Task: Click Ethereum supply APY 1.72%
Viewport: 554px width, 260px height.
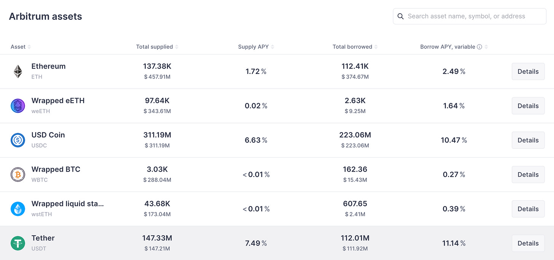Action: coord(256,72)
